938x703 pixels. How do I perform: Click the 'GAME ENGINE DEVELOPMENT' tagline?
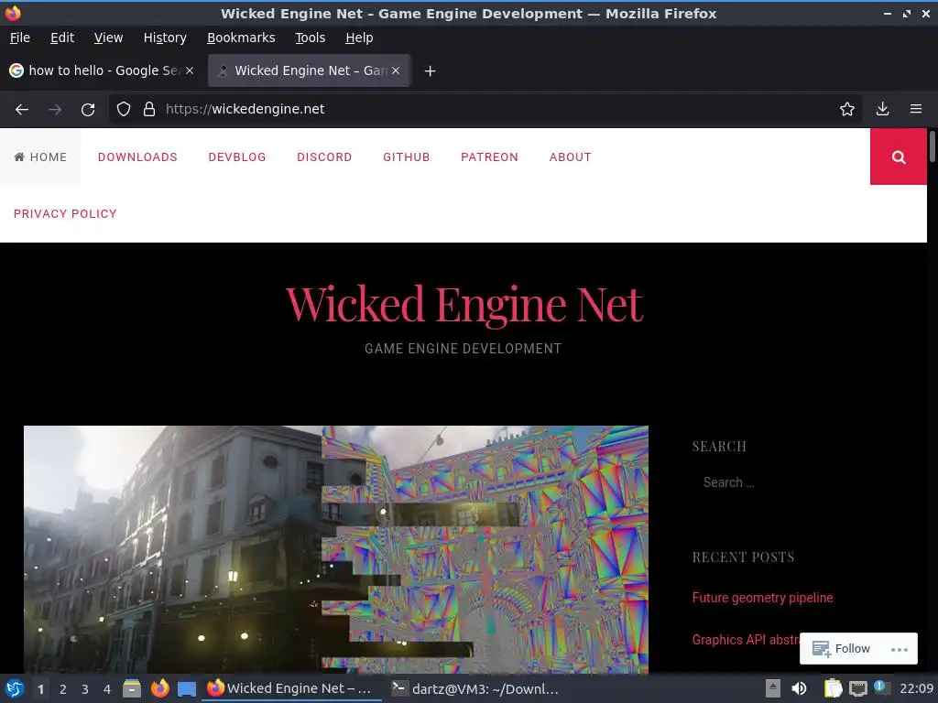pos(463,349)
